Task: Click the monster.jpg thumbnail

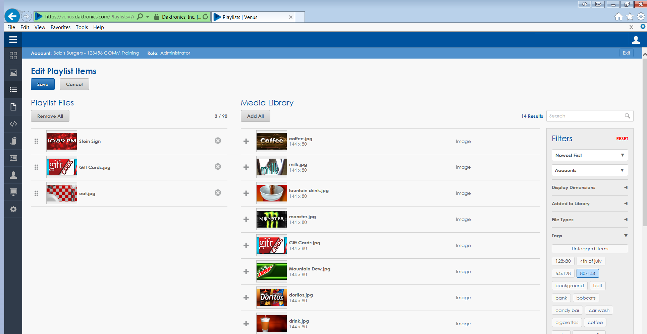Action: click(272, 219)
